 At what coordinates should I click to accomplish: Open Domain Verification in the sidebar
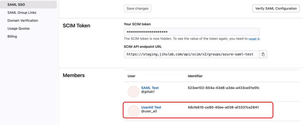click(x=23, y=21)
